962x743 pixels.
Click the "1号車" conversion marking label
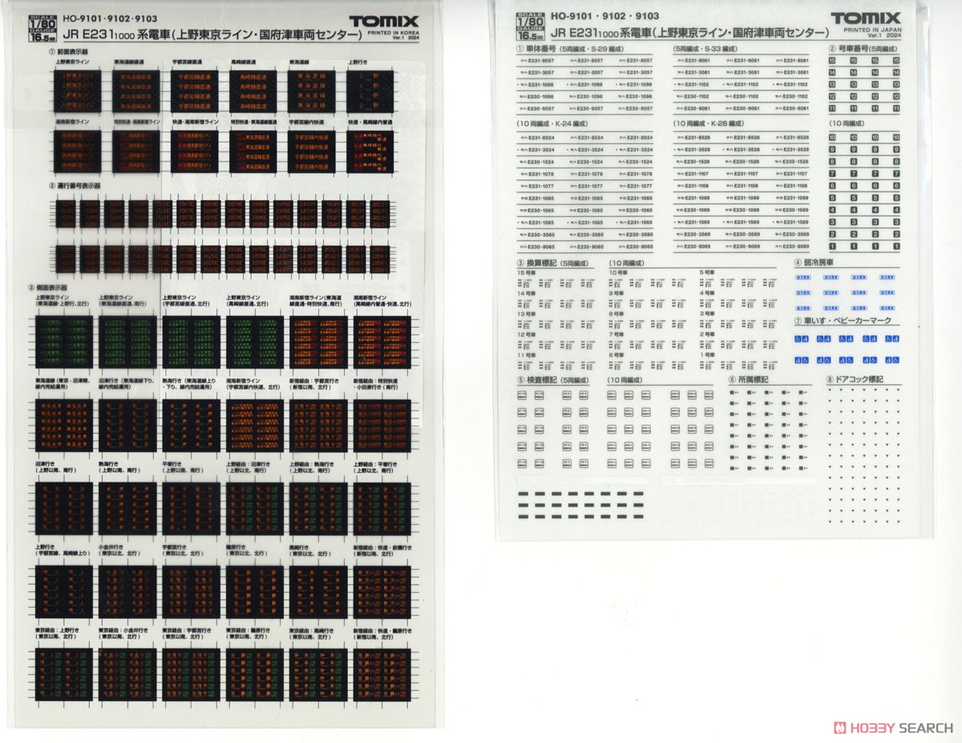coord(706,354)
